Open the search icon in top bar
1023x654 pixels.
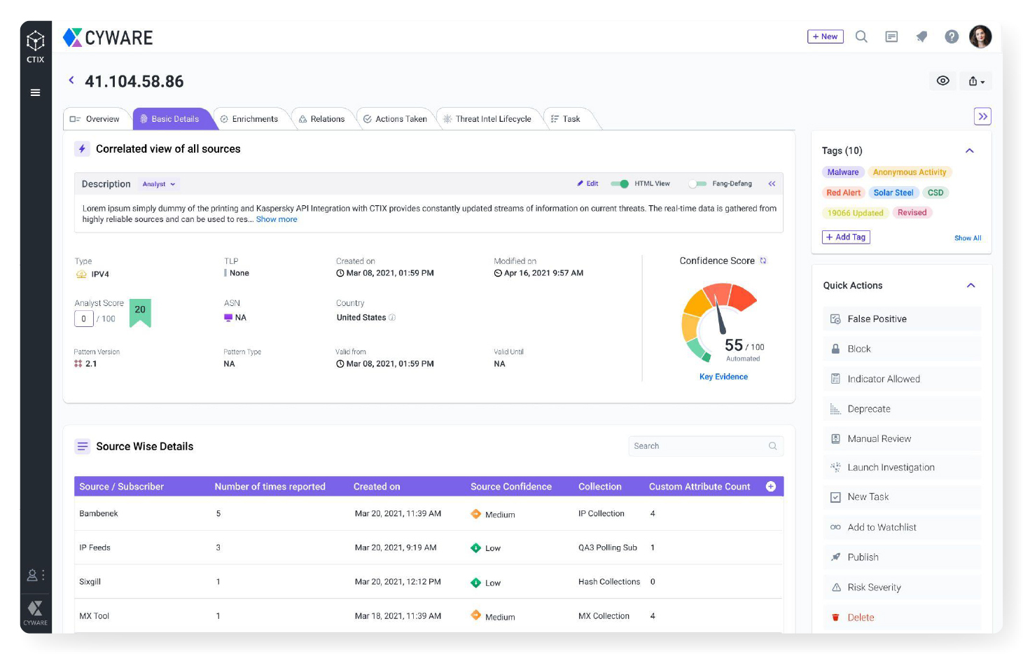(x=861, y=36)
